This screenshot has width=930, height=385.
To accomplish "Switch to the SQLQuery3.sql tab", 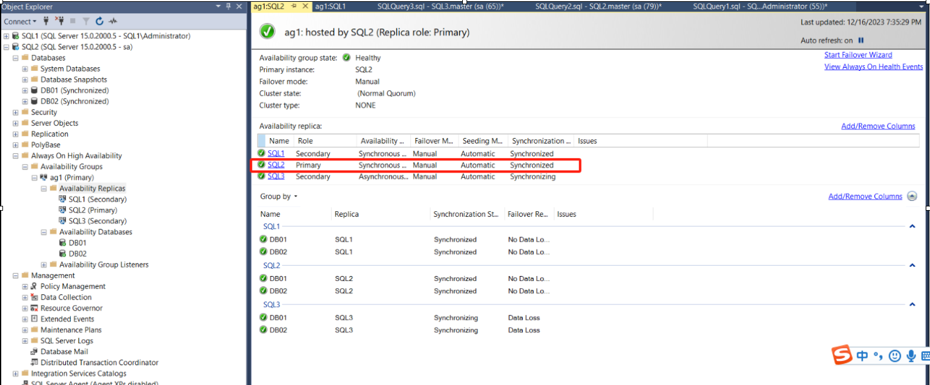I will [x=440, y=6].
